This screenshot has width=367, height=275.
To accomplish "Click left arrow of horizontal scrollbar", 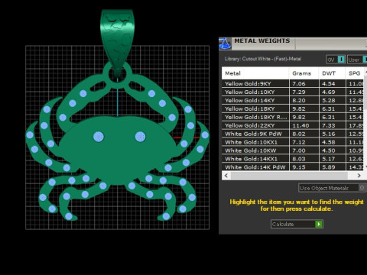I will click(226, 176).
